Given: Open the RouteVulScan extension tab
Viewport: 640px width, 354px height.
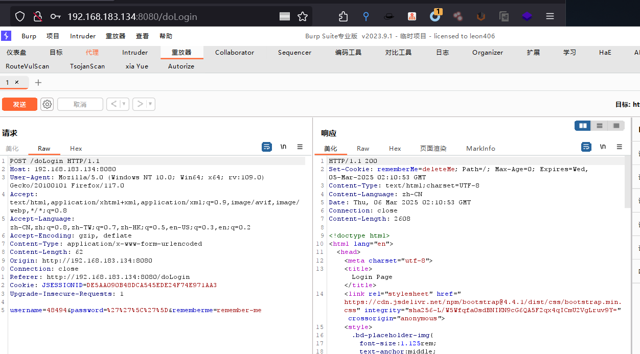Looking at the screenshot, I should tap(28, 66).
